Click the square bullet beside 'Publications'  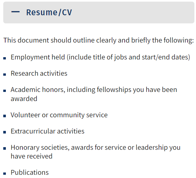pos(5,173)
